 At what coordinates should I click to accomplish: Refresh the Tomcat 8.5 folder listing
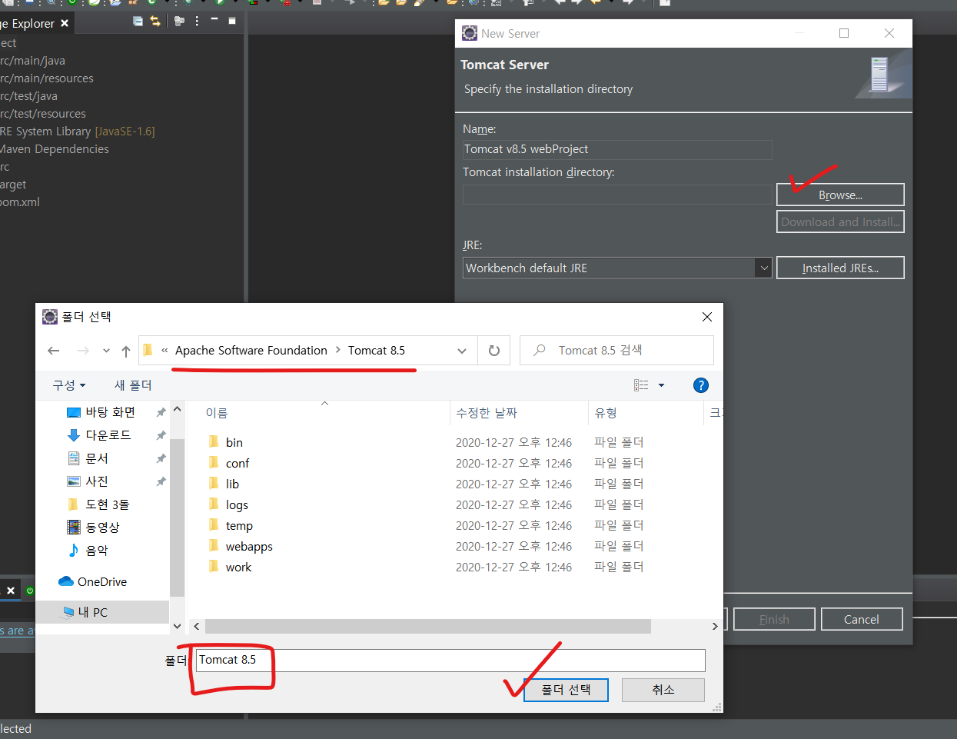tap(494, 351)
